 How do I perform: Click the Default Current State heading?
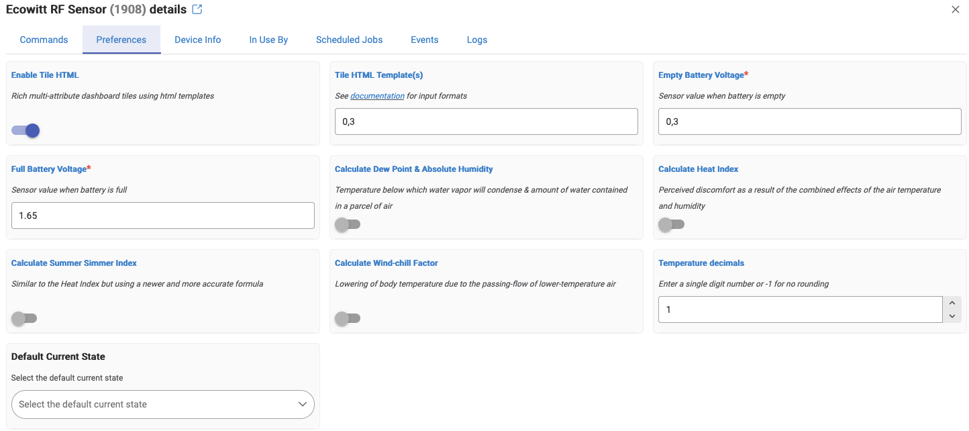58,356
